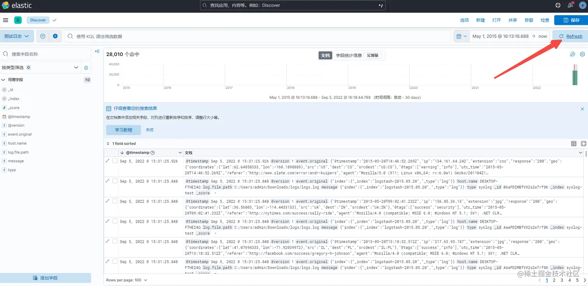Screen dimensions: 588x286
Task: Click 新建 in top menu
Action: point(480,20)
